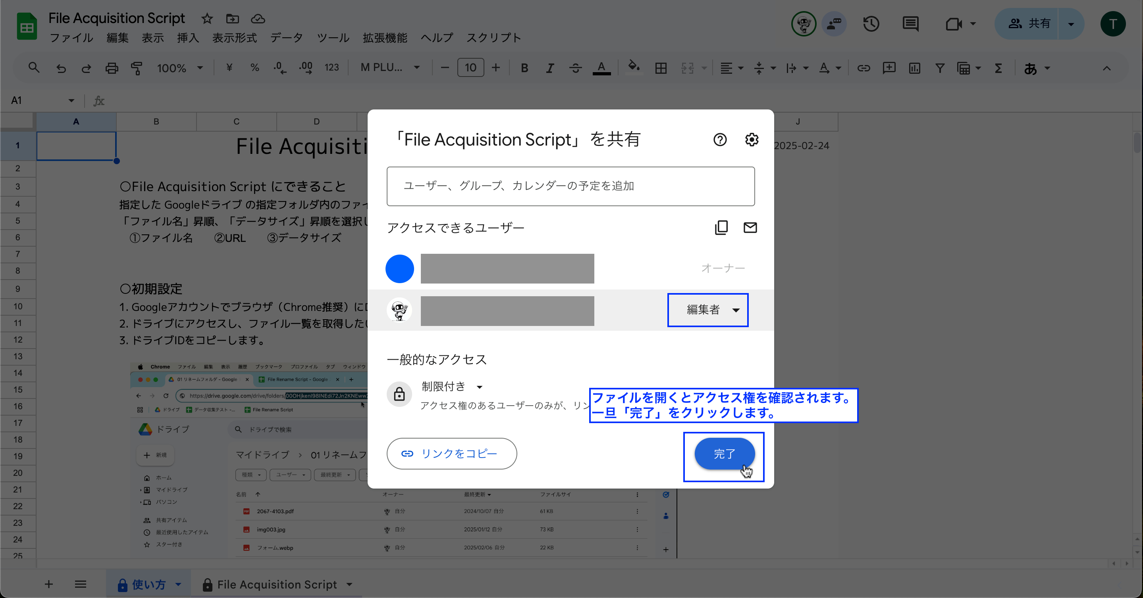
Task: Expand share button quick options arrow
Action: (x=1071, y=24)
